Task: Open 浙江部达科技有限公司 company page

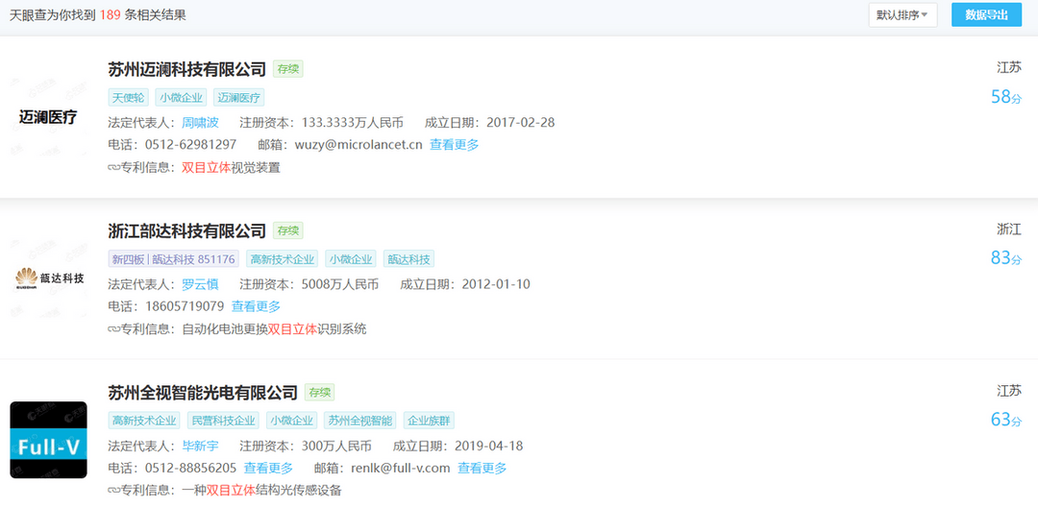Action: point(186,230)
